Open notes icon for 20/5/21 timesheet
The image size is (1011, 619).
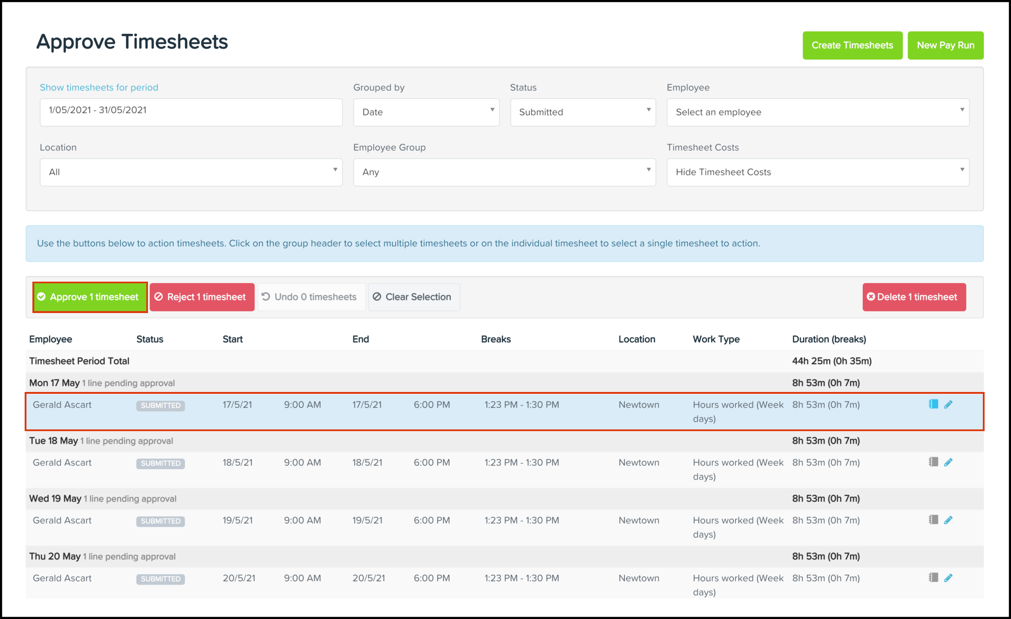(x=933, y=578)
